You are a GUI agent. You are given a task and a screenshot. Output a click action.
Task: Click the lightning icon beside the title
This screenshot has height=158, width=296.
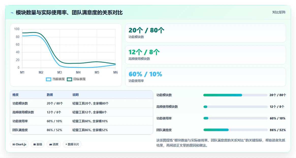[12, 13]
